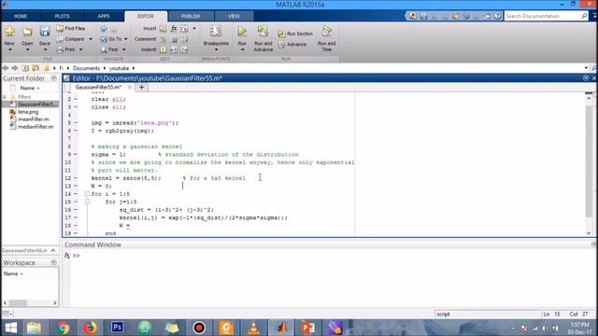Insert a function with the fx icon

coord(174,29)
